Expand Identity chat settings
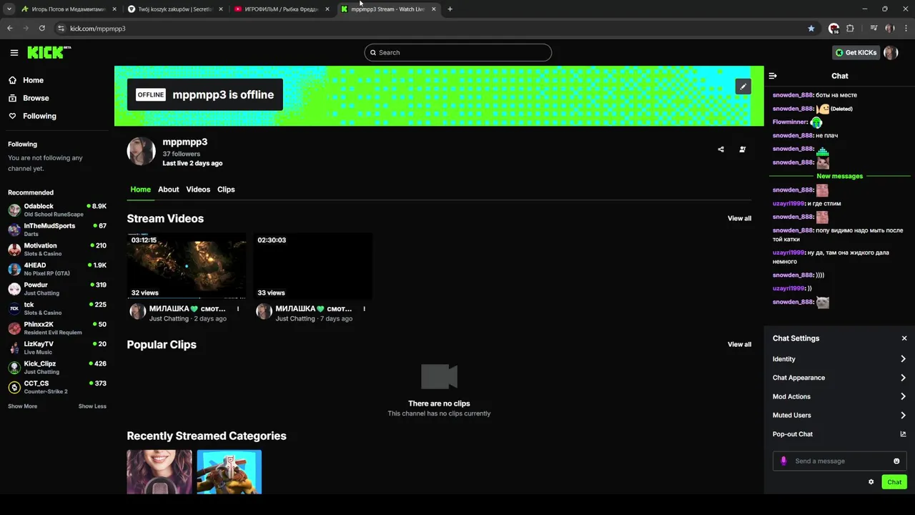Viewport: 915px width, 515px height. point(839,359)
